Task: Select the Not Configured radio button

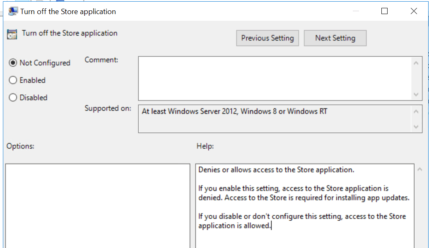Action: pos(13,63)
